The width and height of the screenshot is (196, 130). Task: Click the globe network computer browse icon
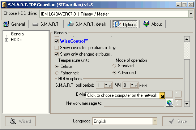[170, 103]
